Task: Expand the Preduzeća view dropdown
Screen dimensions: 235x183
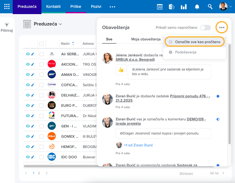Action: pyautogui.click(x=60, y=24)
